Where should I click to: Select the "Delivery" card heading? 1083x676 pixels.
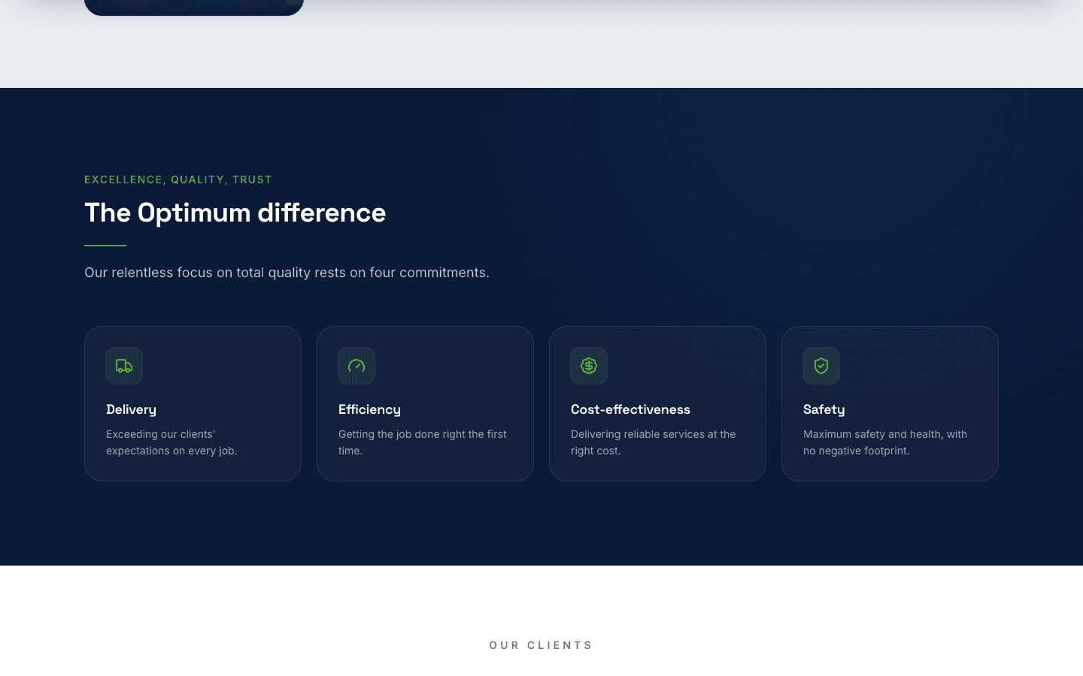click(132, 409)
